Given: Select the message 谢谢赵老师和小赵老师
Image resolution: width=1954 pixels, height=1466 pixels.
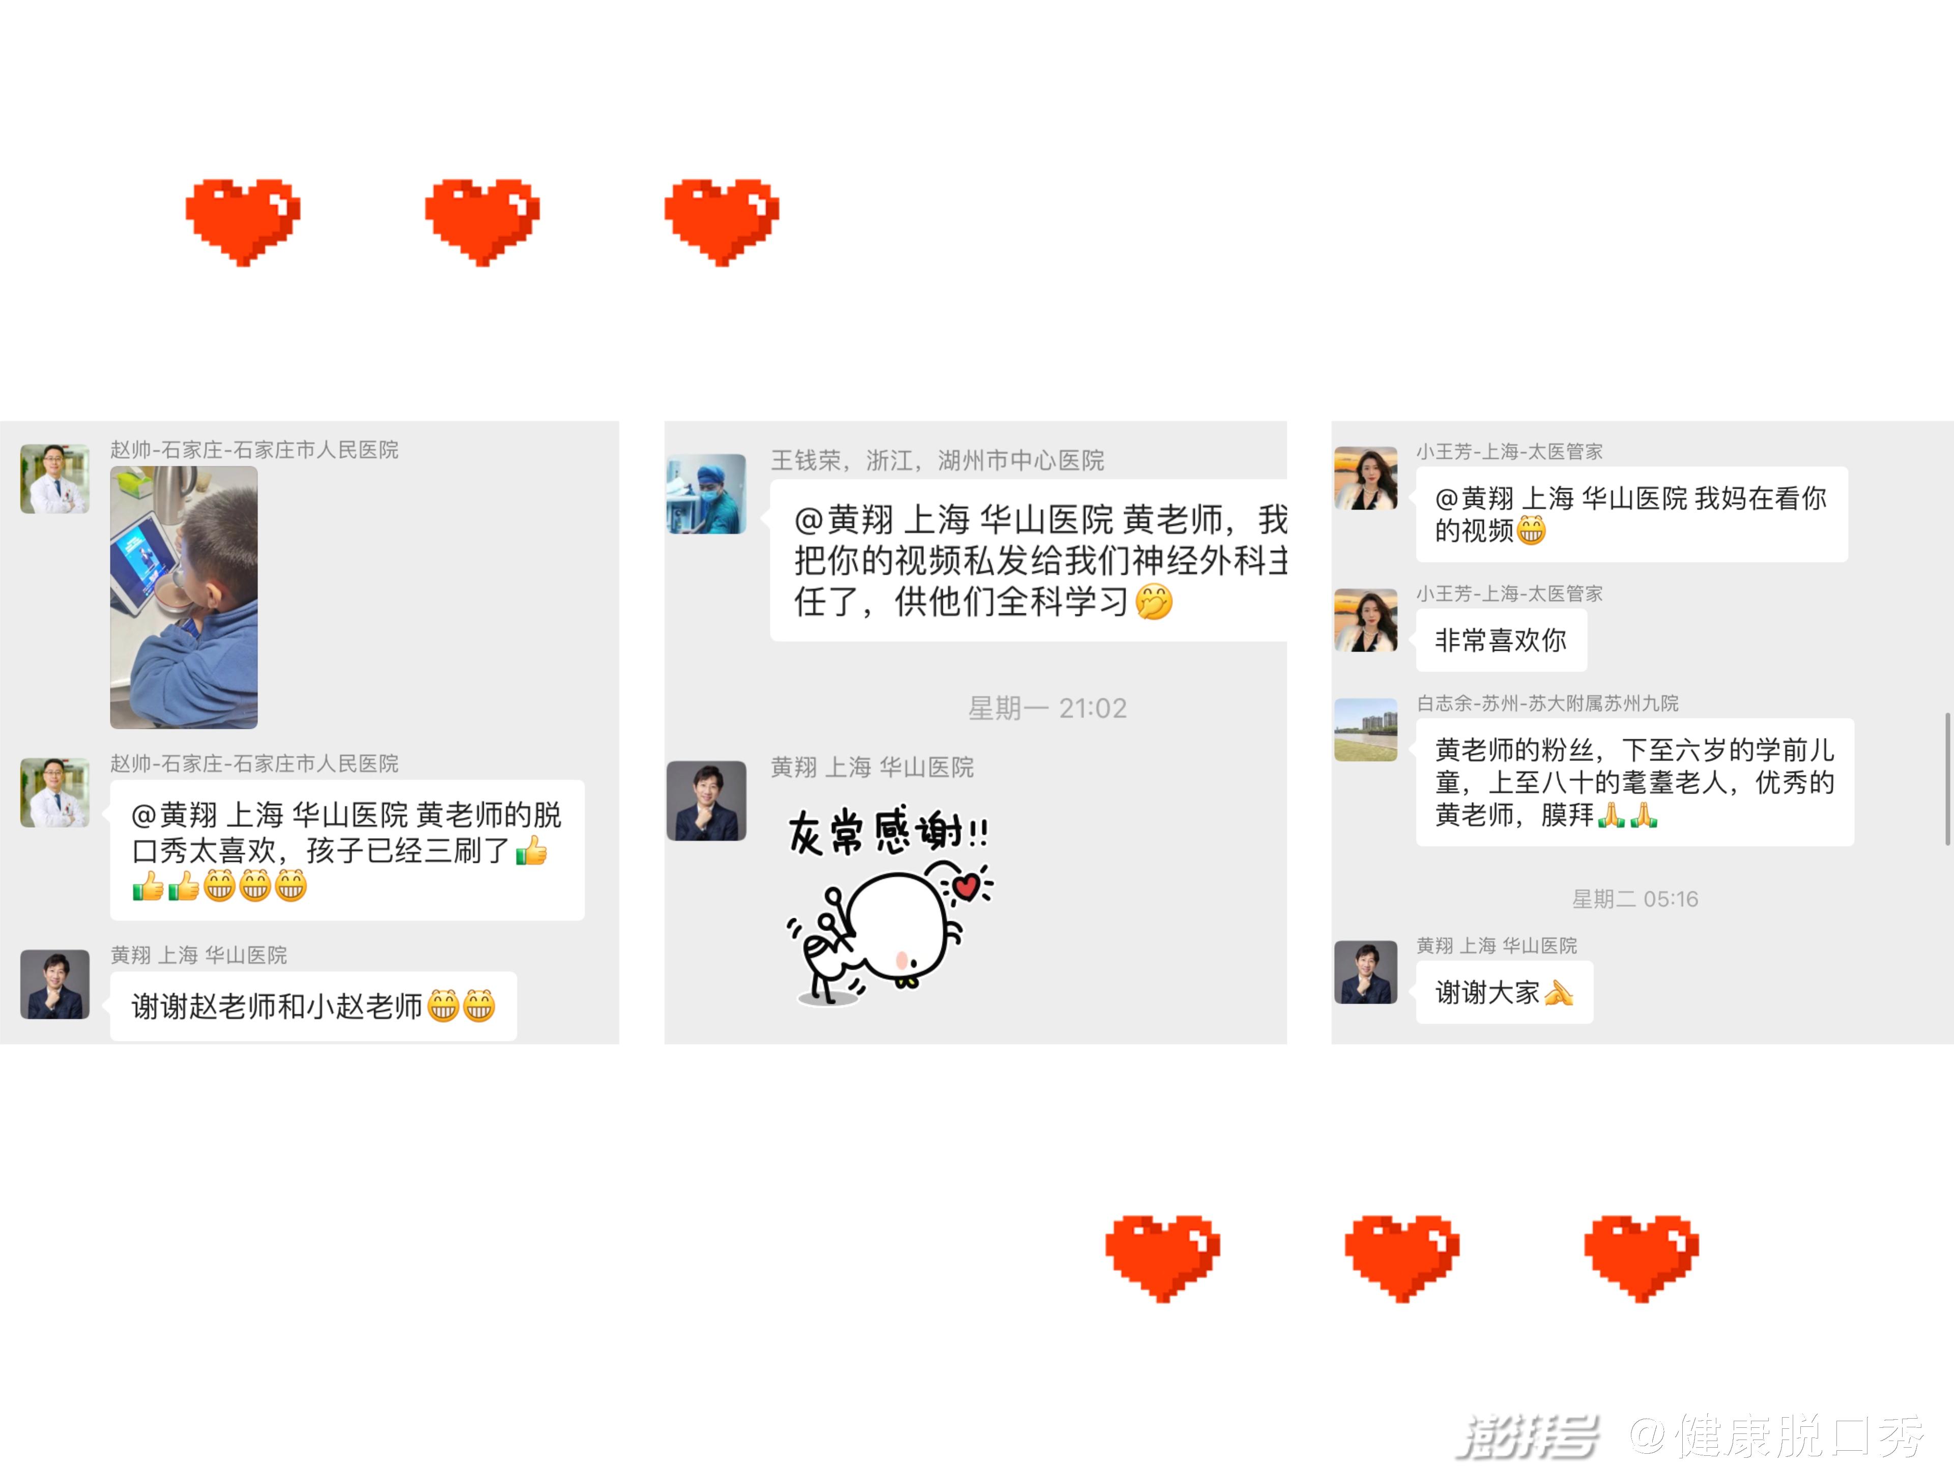Looking at the screenshot, I should point(313,1006).
